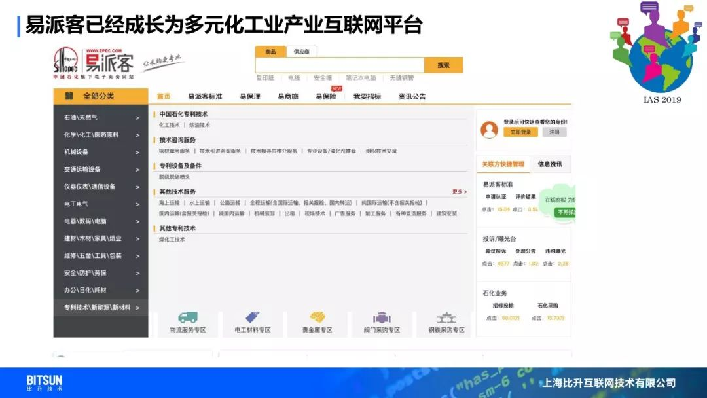Expand the 化学\化工\医药原料 category arrow
Image resolution: width=707 pixels, height=398 pixels.
pyautogui.click(x=137, y=136)
